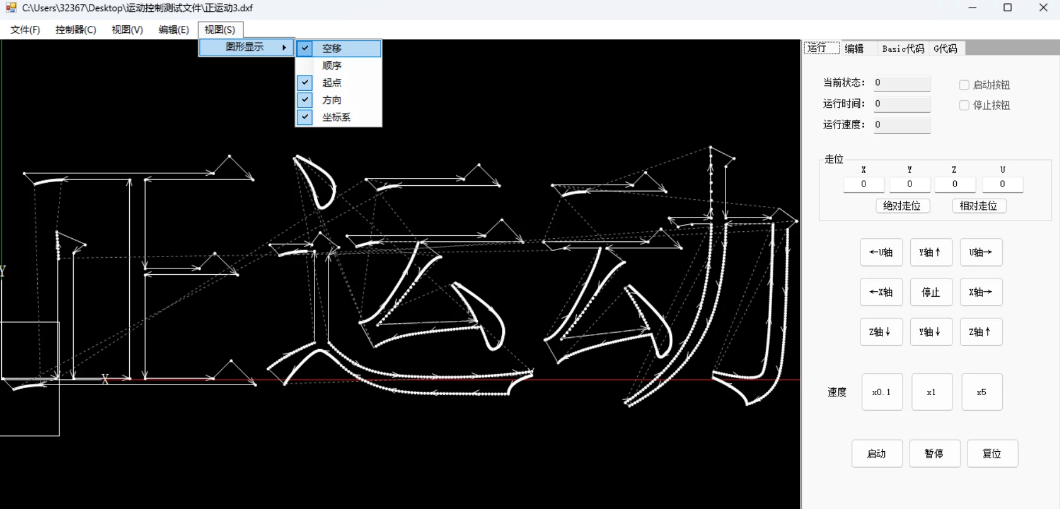The height and width of the screenshot is (509, 1060).
Task: Toggle the 空移 display option
Action: pyautogui.click(x=339, y=48)
